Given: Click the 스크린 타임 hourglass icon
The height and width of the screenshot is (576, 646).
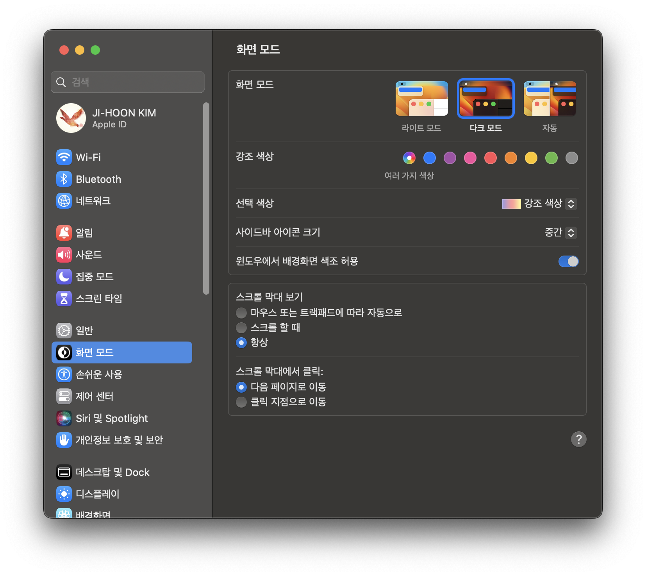Looking at the screenshot, I should coord(64,299).
